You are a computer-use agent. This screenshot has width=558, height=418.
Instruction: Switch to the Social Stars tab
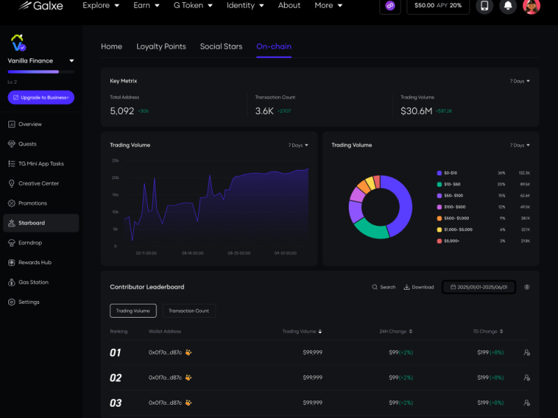tap(221, 47)
